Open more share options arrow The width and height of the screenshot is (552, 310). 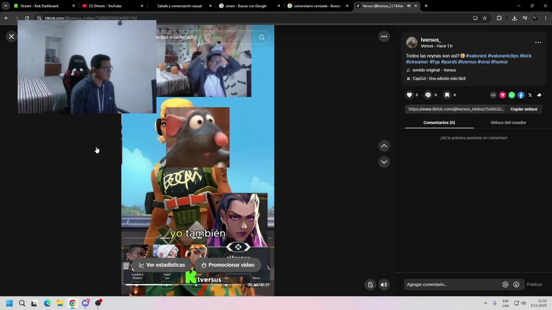(x=539, y=95)
